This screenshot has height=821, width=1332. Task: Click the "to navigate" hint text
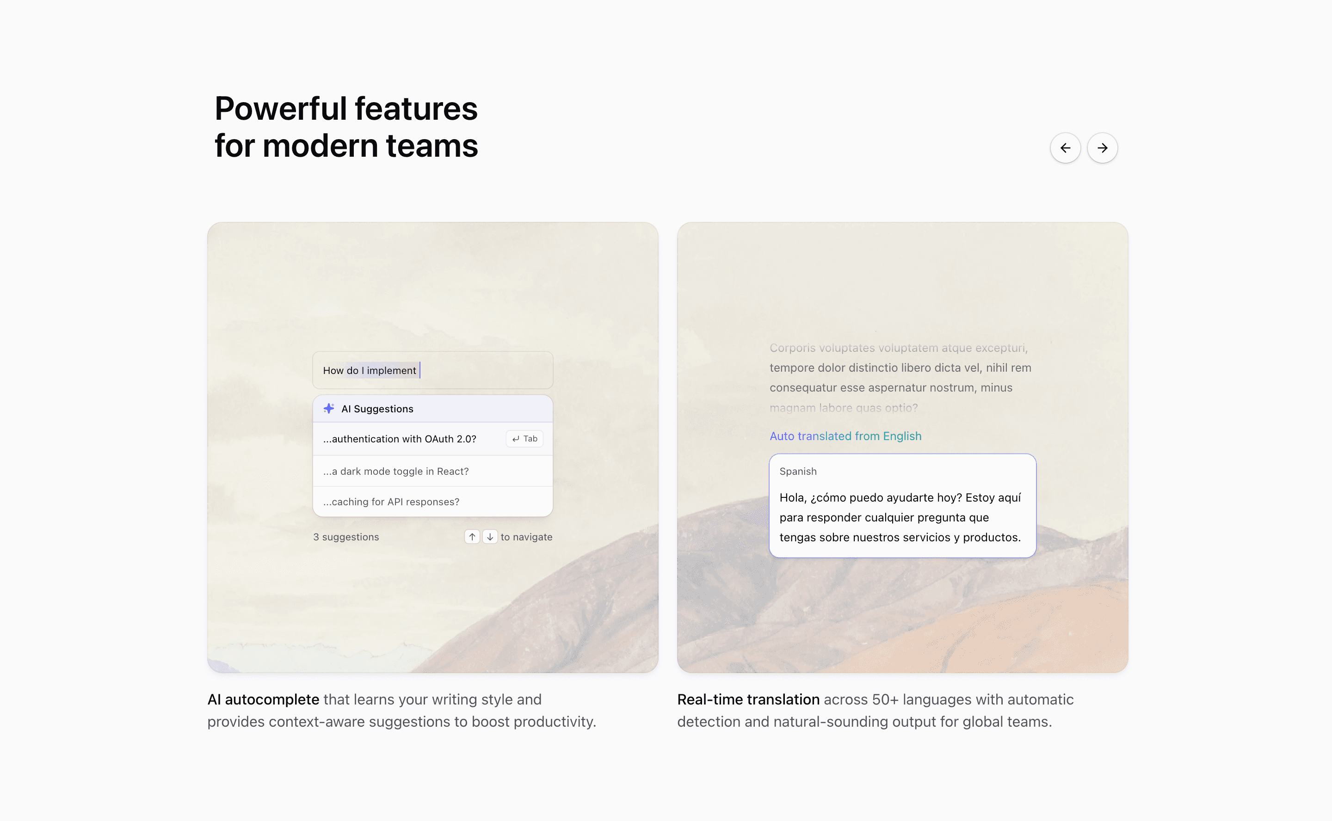coord(526,537)
